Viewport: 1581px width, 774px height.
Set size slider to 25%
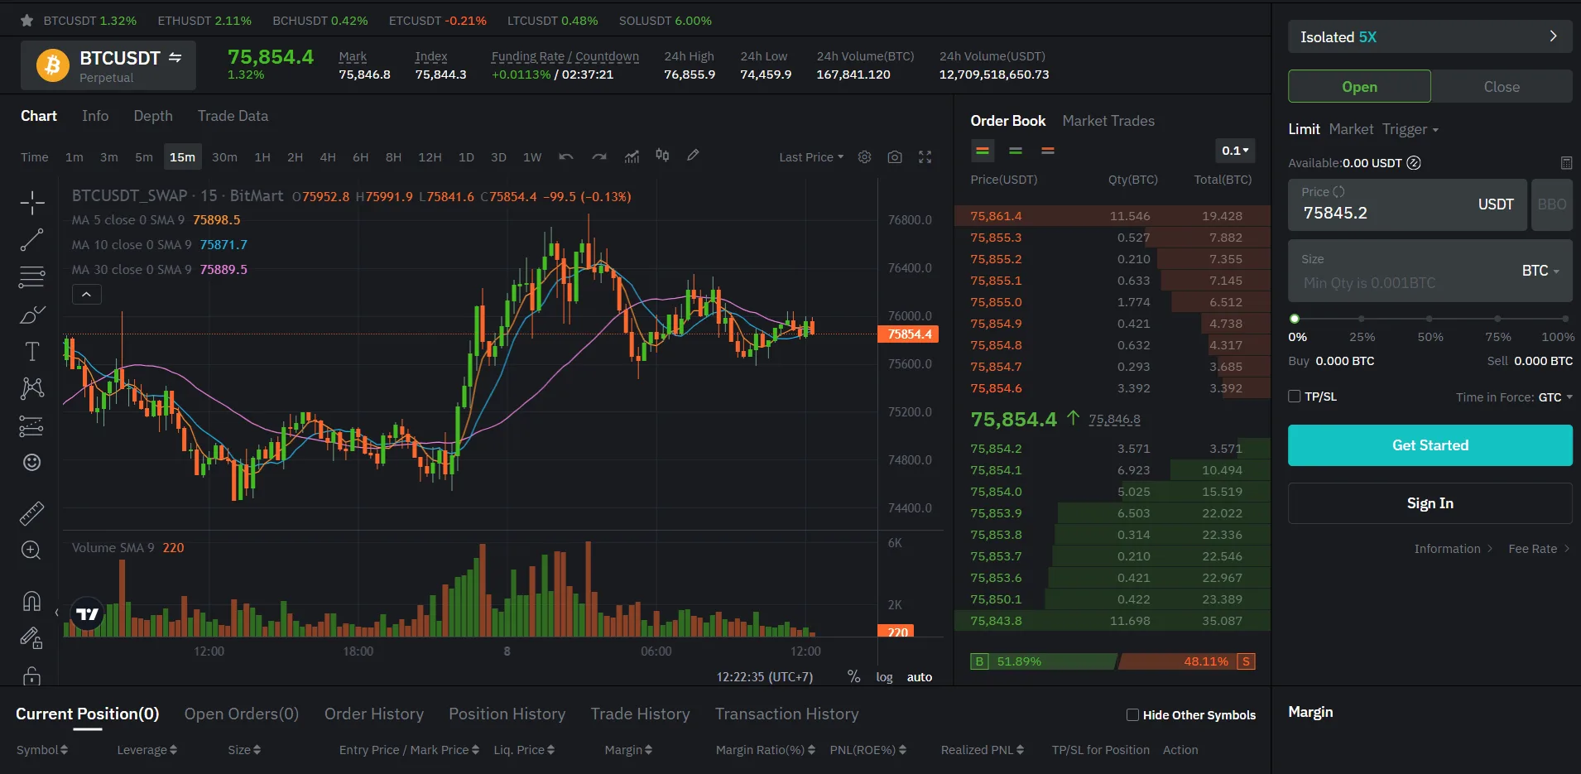[x=1362, y=319]
